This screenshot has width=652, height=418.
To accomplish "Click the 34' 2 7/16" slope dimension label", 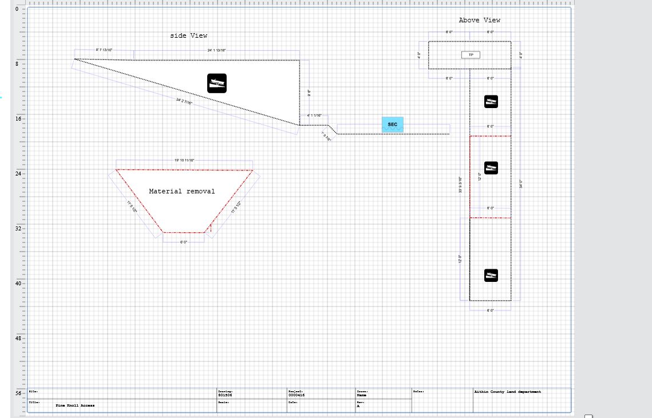I will (184, 102).
